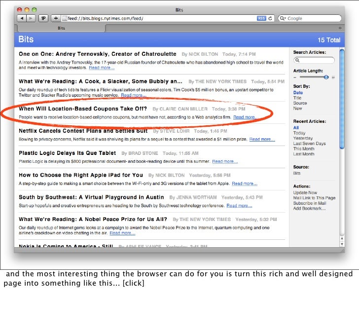
Task: Click the blue vertical scrollbar thumb
Action: pos(342,99)
